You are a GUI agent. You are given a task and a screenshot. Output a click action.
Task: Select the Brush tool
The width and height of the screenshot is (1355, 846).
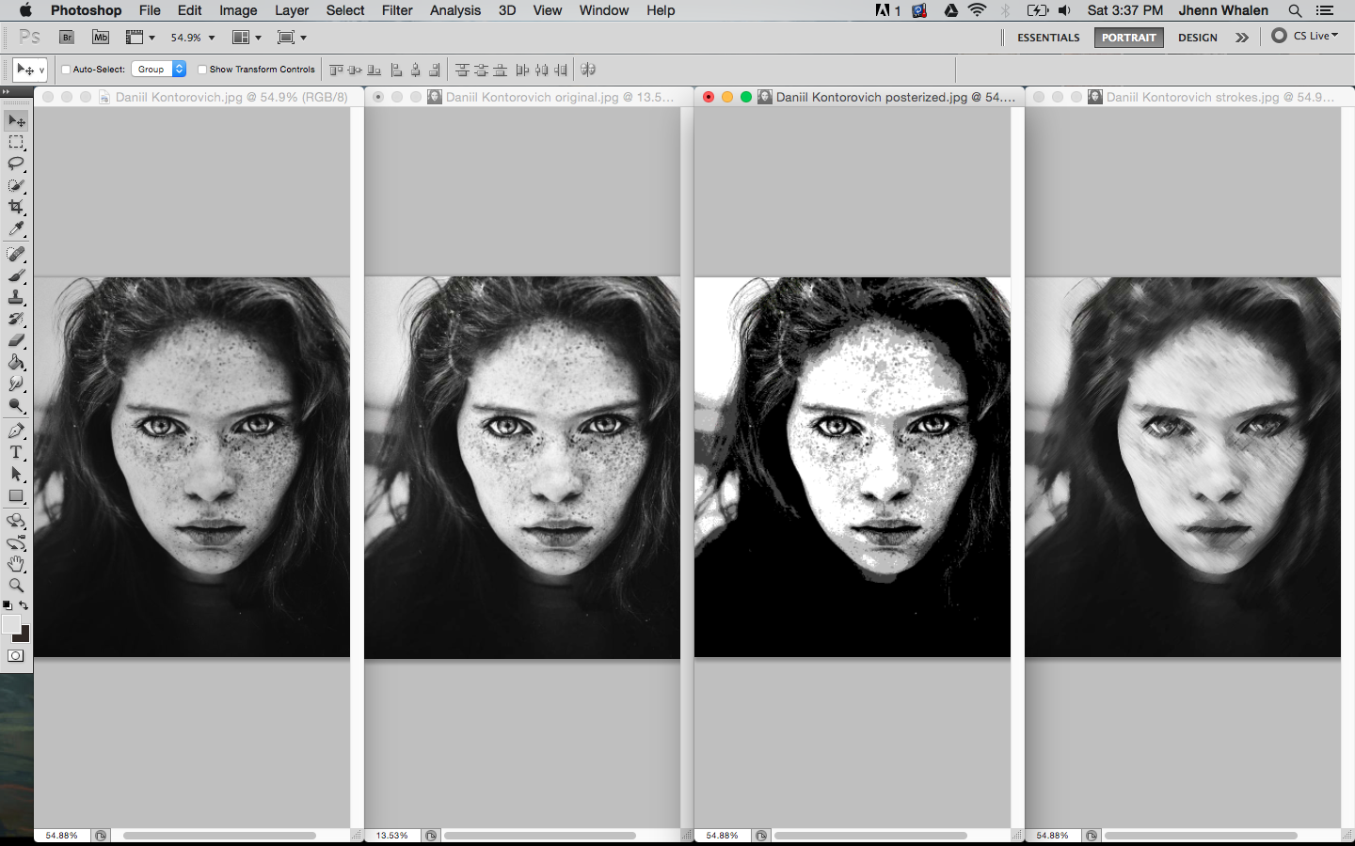point(16,276)
